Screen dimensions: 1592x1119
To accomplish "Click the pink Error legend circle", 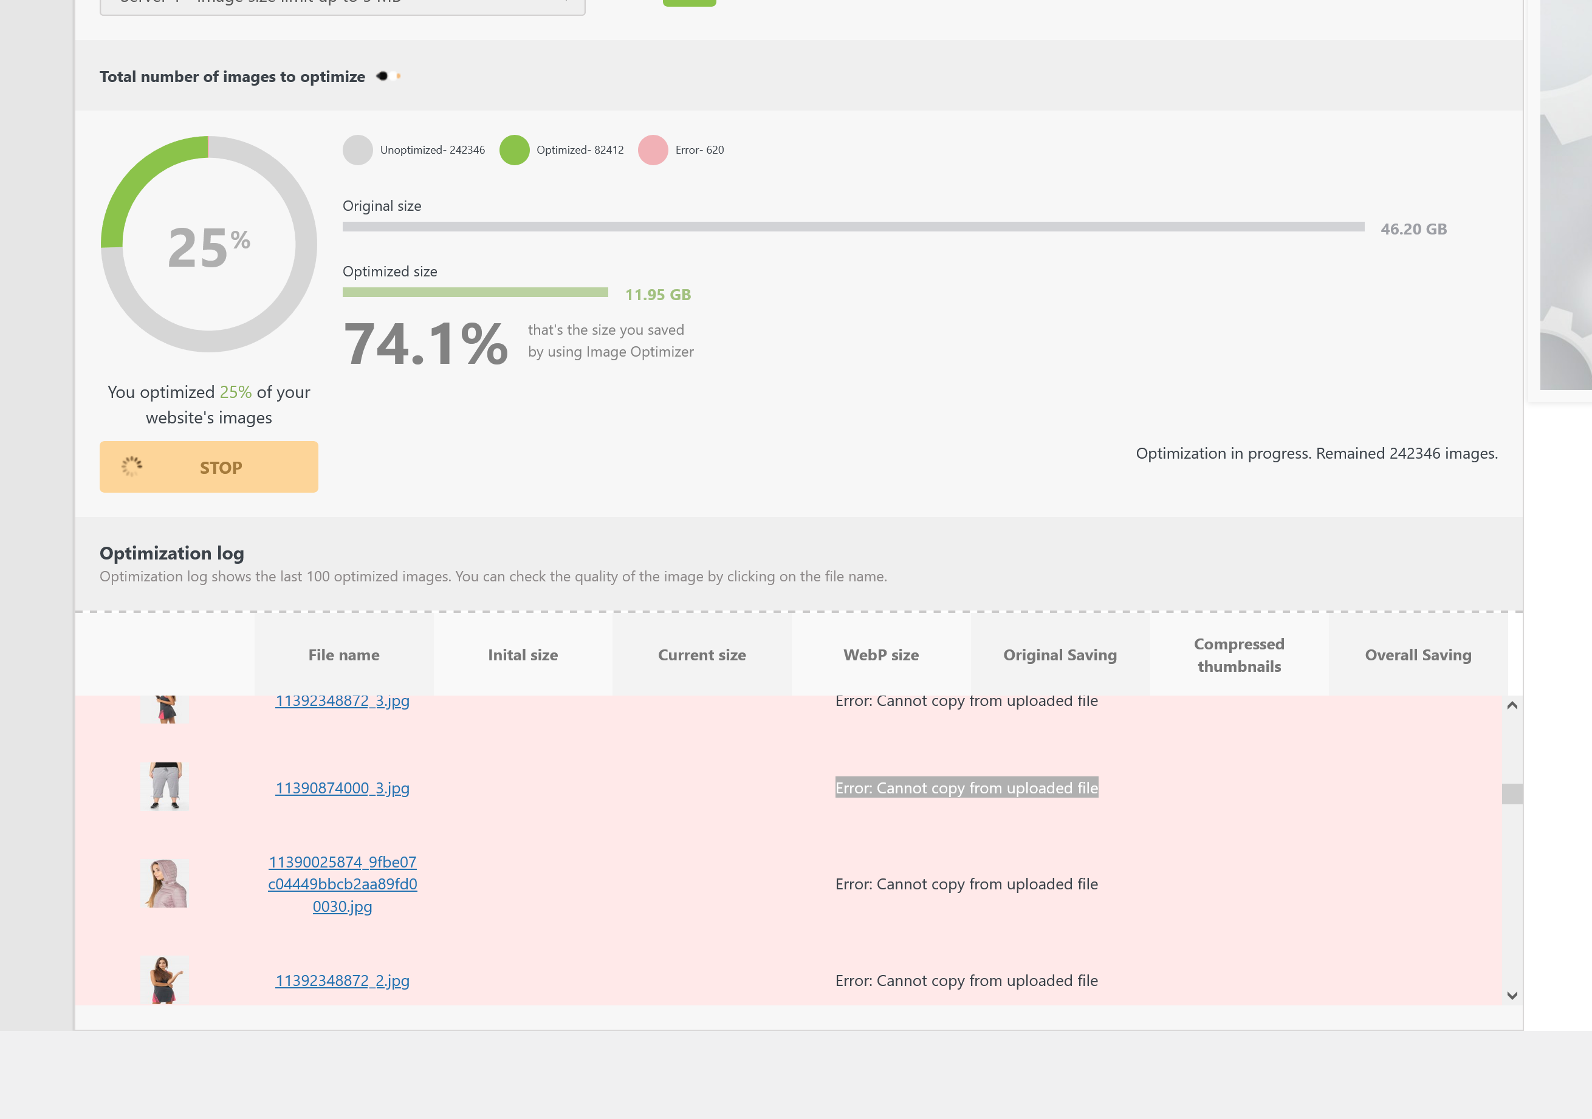I will click(x=653, y=150).
